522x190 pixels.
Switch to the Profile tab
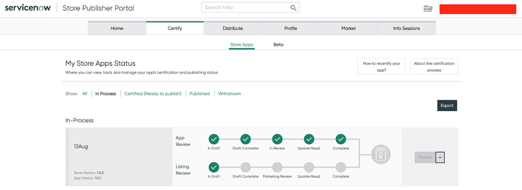(291, 28)
